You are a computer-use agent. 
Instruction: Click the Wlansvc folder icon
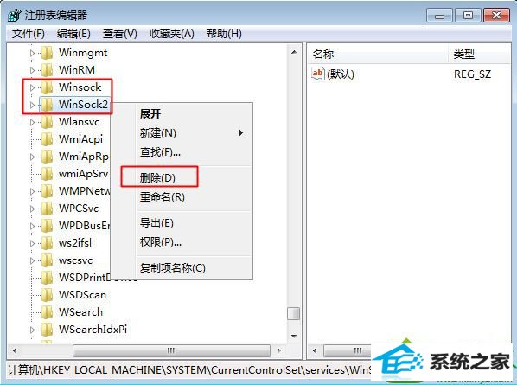pos(47,122)
